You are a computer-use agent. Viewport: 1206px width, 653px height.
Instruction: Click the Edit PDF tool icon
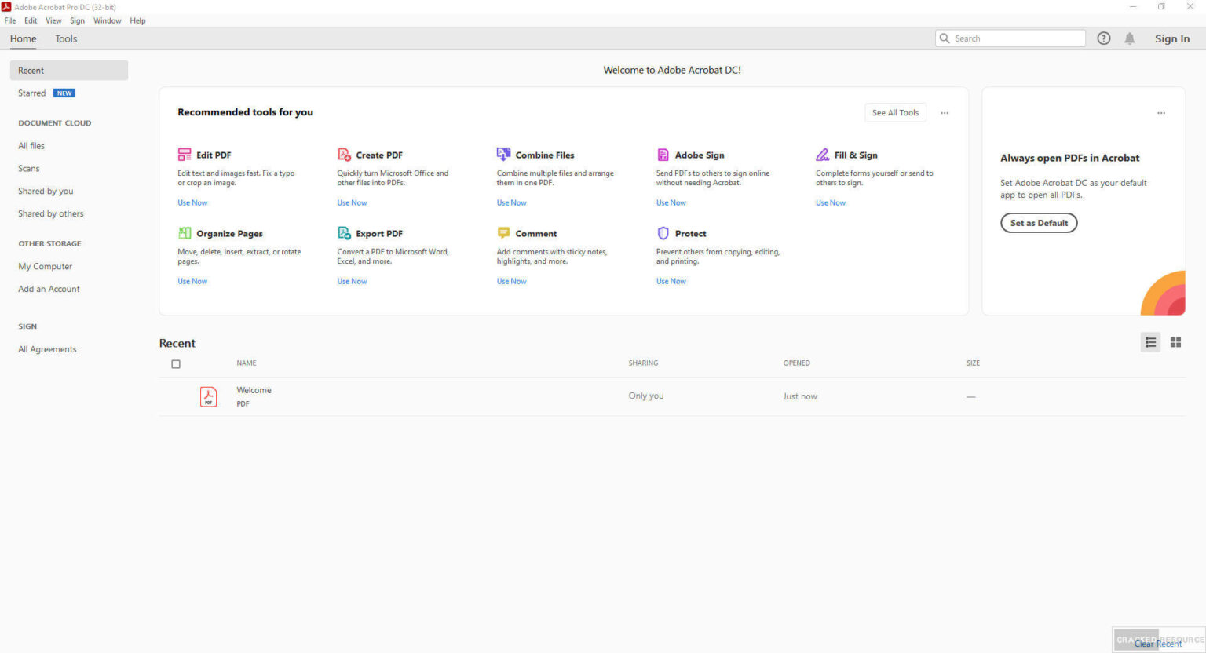185,155
